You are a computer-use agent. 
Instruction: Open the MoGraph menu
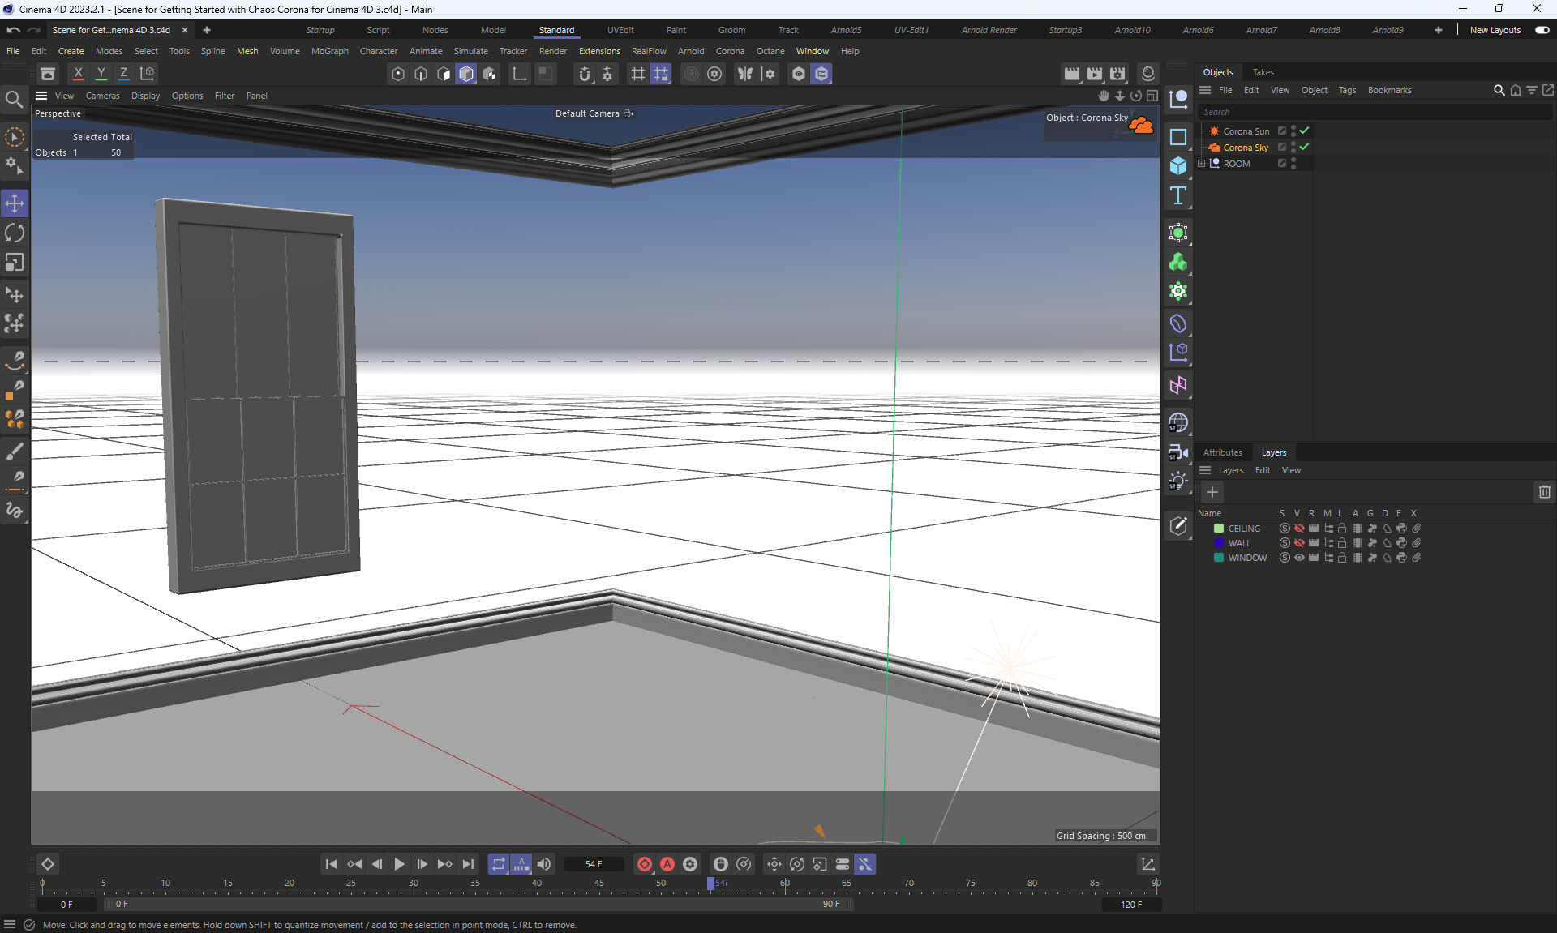coord(329,51)
